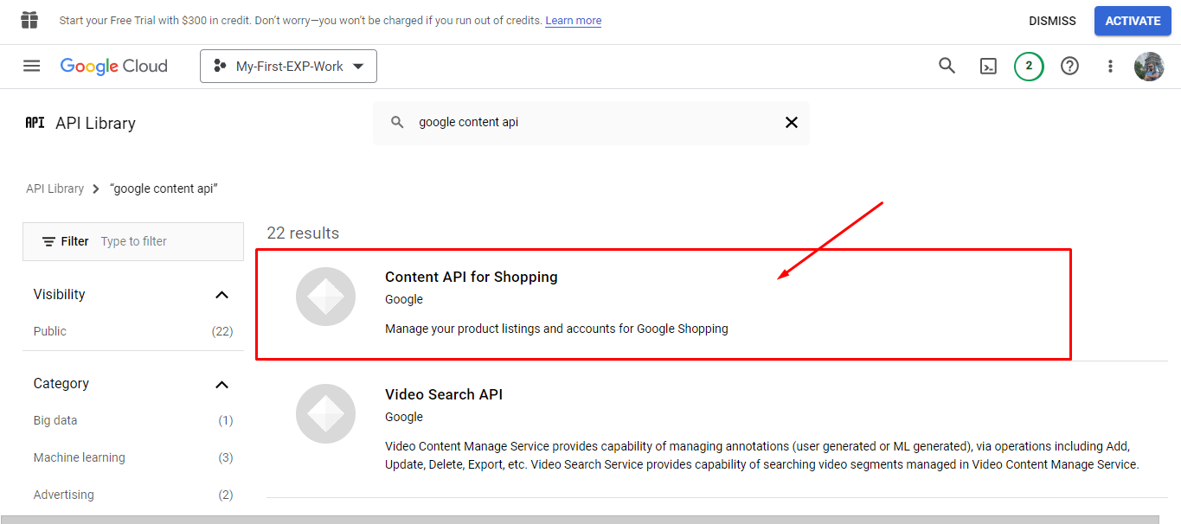
Task: Go to API Library breadcrumb
Action: [55, 189]
